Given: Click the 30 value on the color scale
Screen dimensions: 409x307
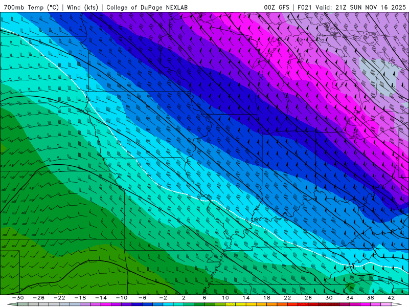Looking at the screenshot, I should coord(329,298).
